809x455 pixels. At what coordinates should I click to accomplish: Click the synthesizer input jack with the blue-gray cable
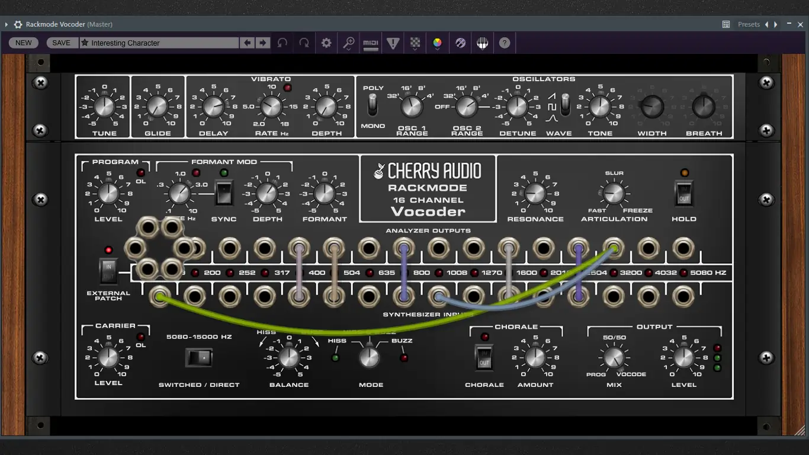pos(438,296)
